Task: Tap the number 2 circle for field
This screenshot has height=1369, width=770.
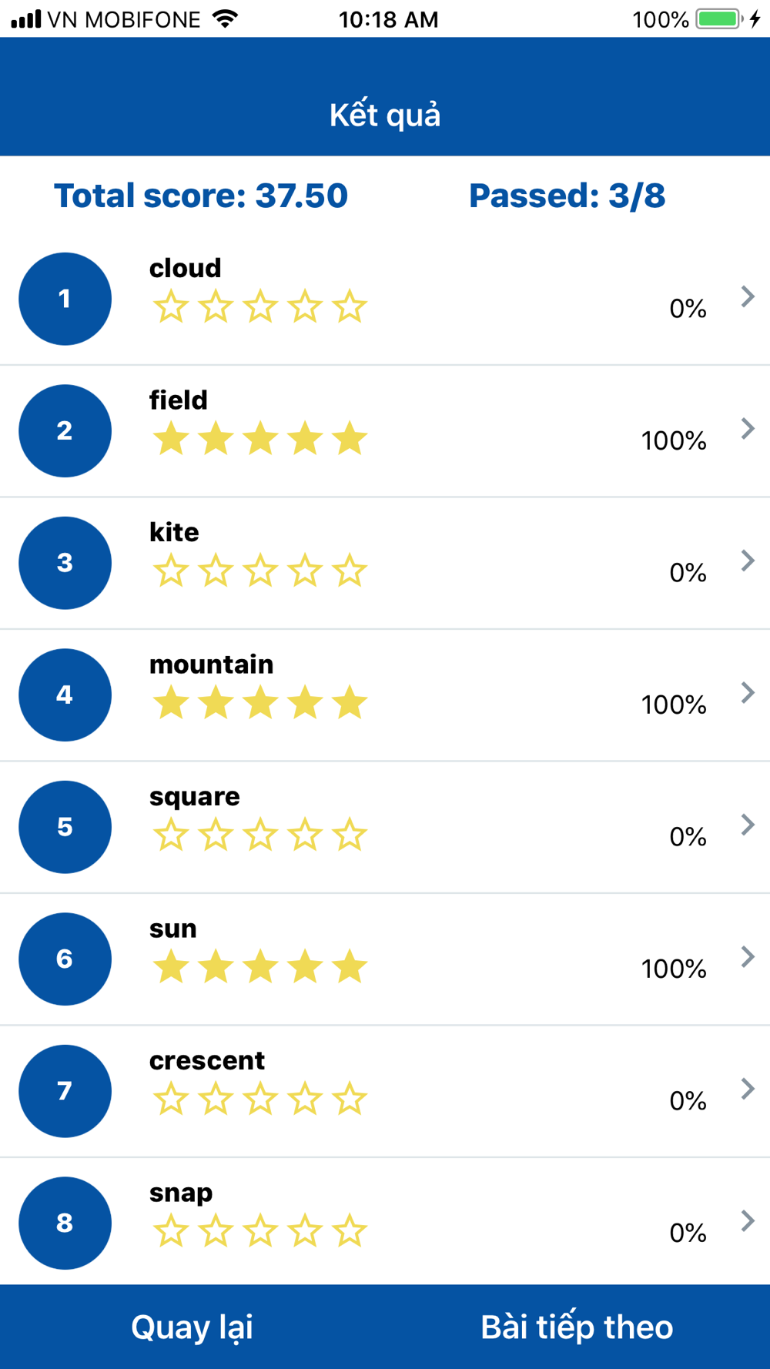Action: pyautogui.click(x=65, y=430)
